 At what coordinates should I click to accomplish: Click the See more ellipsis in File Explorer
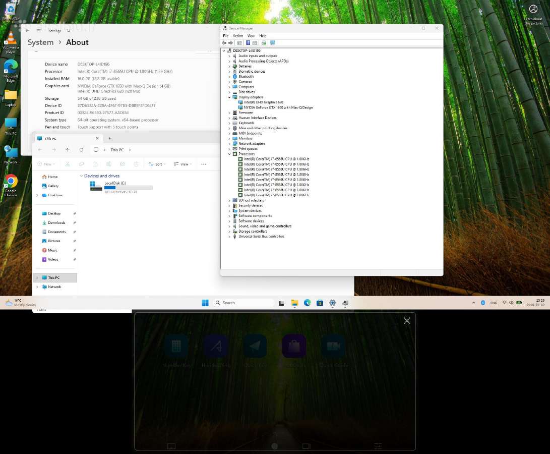[x=204, y=164]
